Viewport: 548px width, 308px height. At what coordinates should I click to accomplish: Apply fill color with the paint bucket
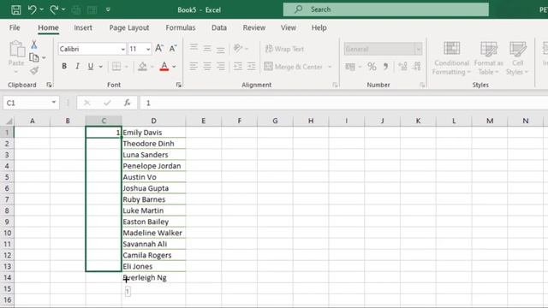142,66
